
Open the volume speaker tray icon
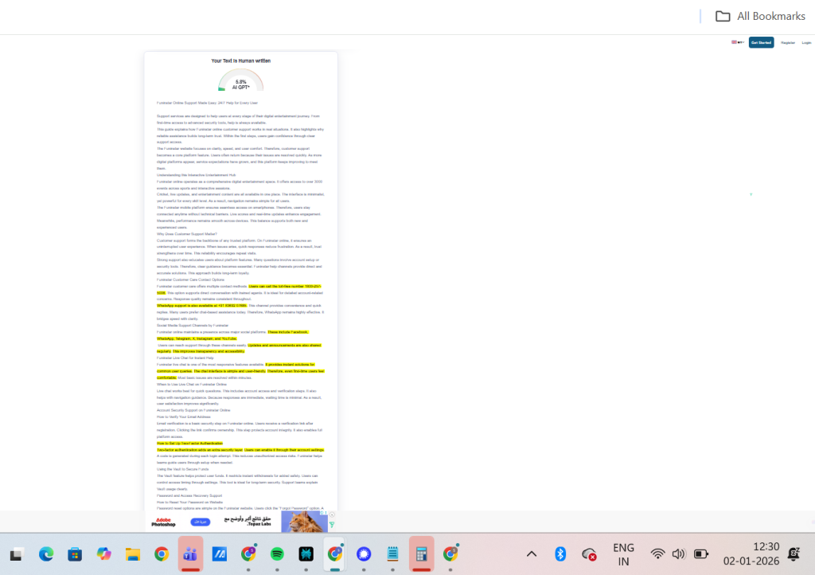click(x=679, y=554)
